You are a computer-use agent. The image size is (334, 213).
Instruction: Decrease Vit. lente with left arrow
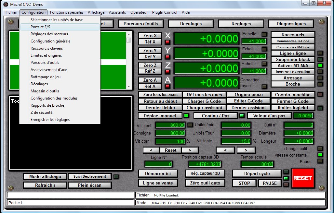pyautogui.click(x=225, y=150)
